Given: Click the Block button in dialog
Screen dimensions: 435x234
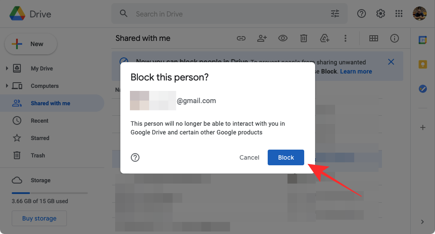Looking at the screenshot, I should pos(286,157).
